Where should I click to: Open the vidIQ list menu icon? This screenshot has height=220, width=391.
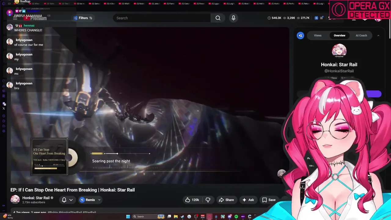pos(321,18)
